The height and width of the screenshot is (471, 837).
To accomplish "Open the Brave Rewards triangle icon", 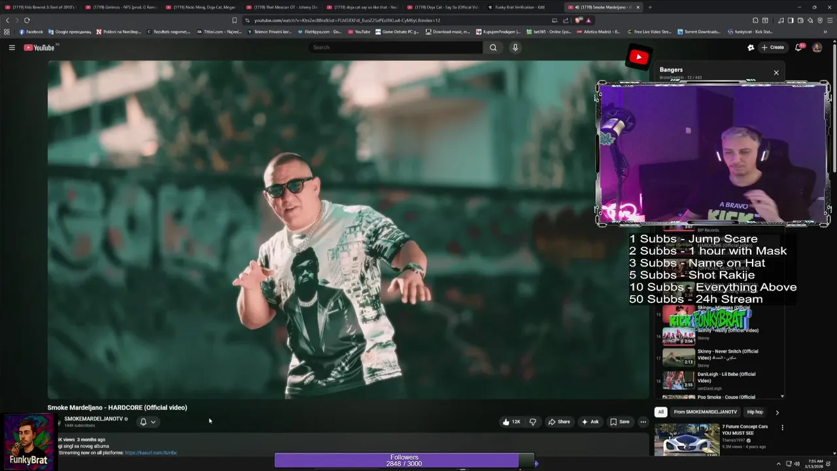I will click(589, 20).
